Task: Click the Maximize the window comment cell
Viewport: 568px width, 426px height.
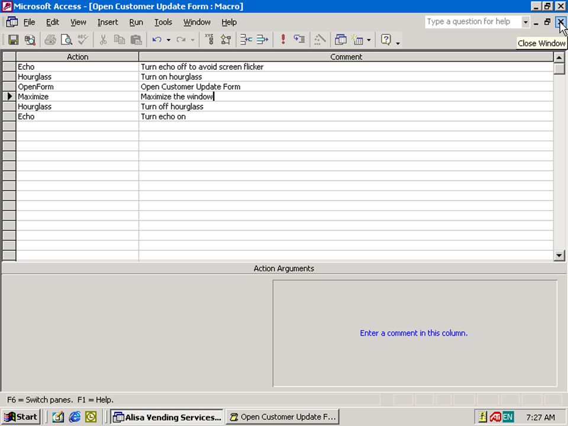Action: tap(346, 96)
